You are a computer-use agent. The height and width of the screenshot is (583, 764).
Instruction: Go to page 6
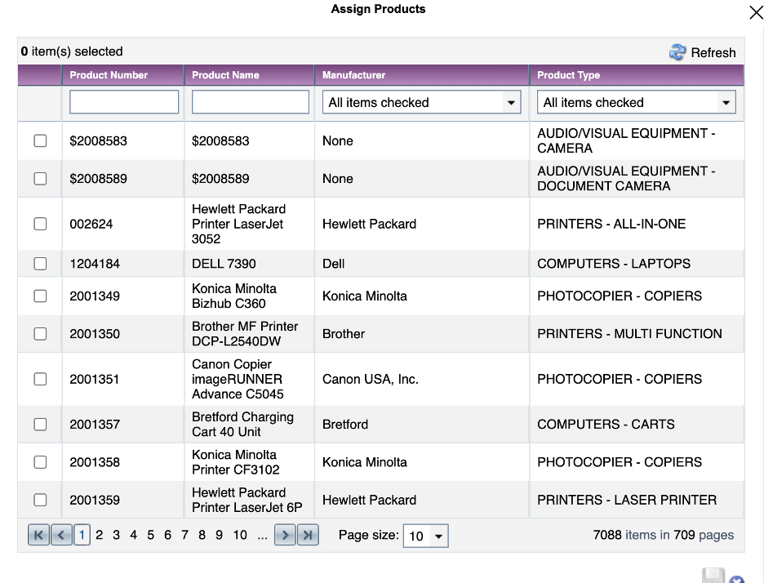pos(167,535)
